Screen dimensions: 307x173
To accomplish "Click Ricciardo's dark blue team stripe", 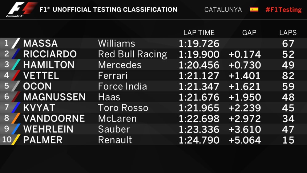I will click(16, 54).
